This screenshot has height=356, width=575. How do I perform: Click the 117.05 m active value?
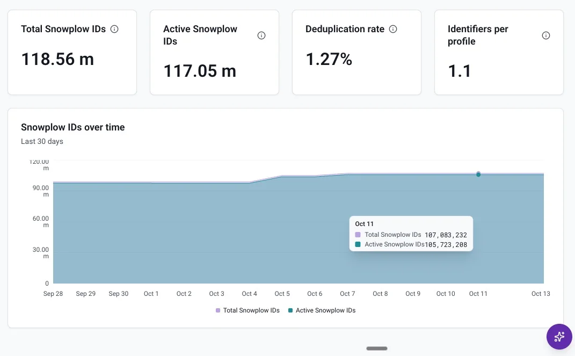pos(200,71)
